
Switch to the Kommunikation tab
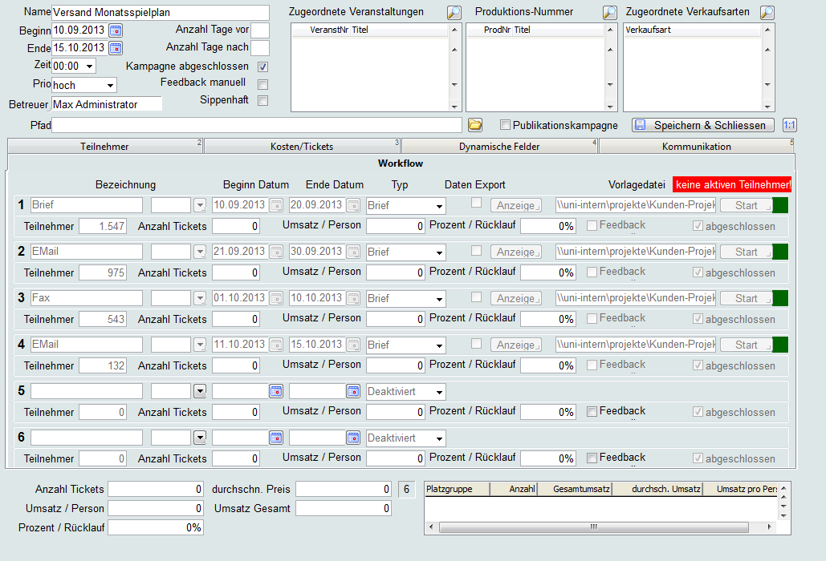[x=697, y=146]
